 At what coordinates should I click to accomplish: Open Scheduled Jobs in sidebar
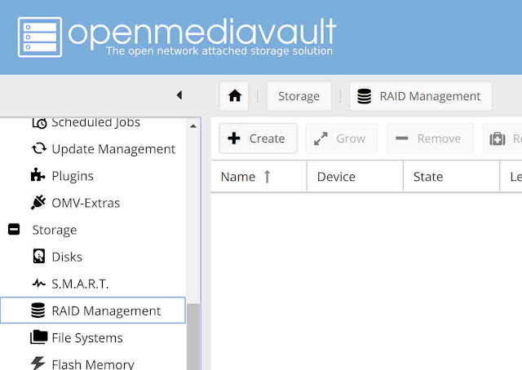coord(93,122)
